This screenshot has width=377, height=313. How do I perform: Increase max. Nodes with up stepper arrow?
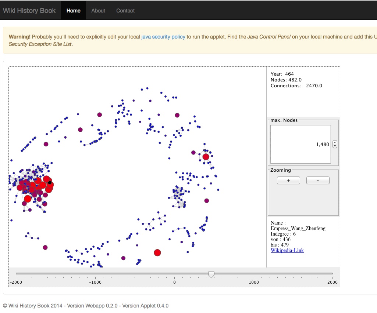[335, 142]
